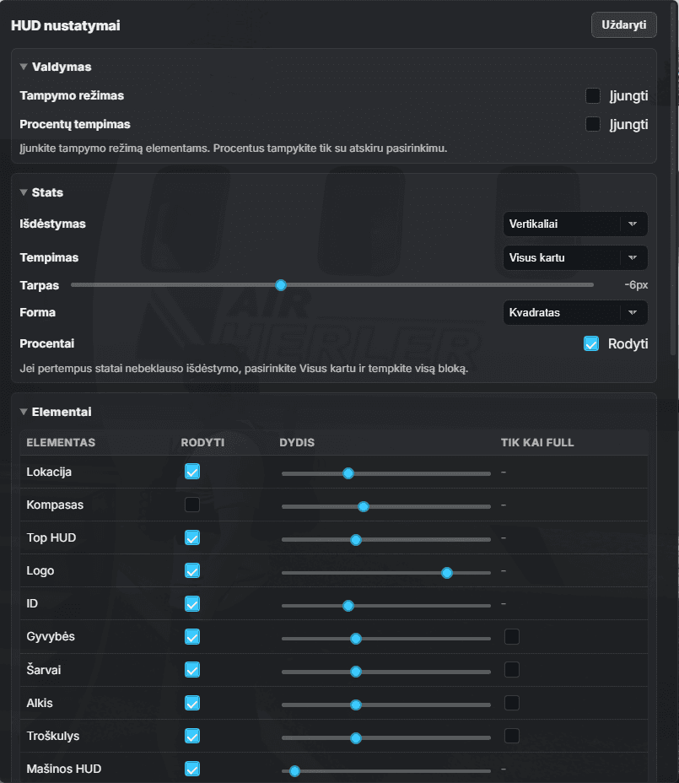The image size is (679, 783).
Task: Hide the Lokacija element checkbox
Action: pos(192,472)
